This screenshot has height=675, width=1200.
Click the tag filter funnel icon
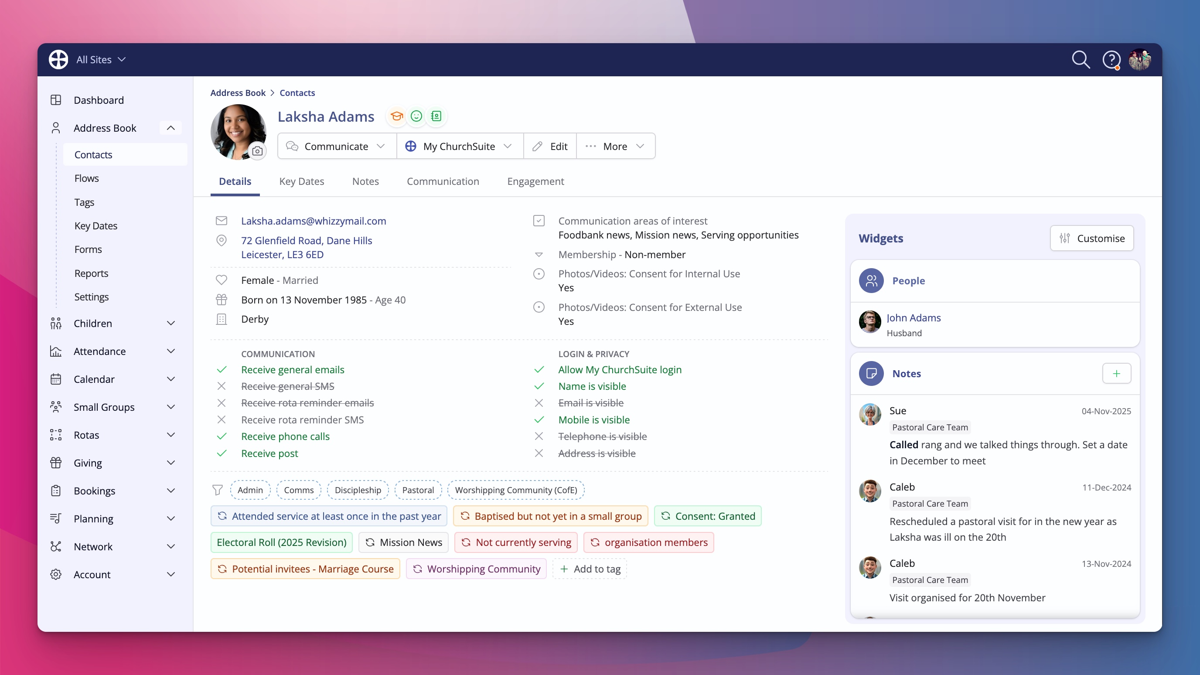(x=217, y=490)
